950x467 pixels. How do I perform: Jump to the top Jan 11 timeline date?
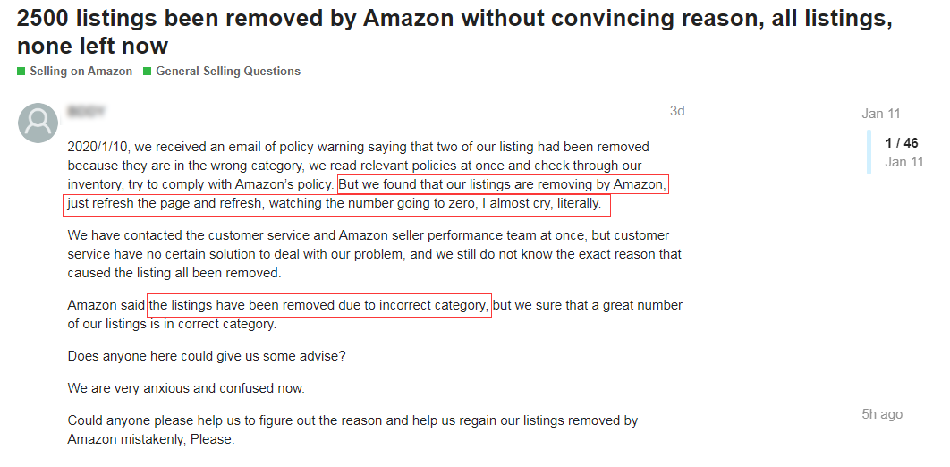pyautogui.click(x=880, y=114)
